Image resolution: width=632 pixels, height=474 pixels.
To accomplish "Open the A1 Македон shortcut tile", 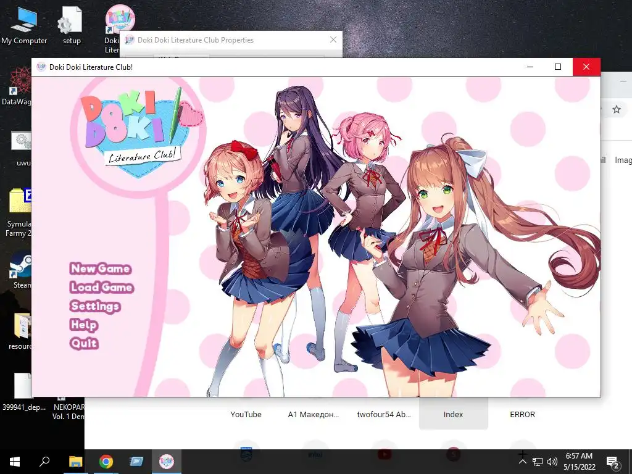I will tap(313, 414).
